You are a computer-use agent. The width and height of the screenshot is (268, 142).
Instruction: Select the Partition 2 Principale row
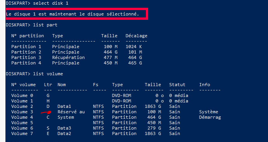pyautogui.click(x=77, y=52)
